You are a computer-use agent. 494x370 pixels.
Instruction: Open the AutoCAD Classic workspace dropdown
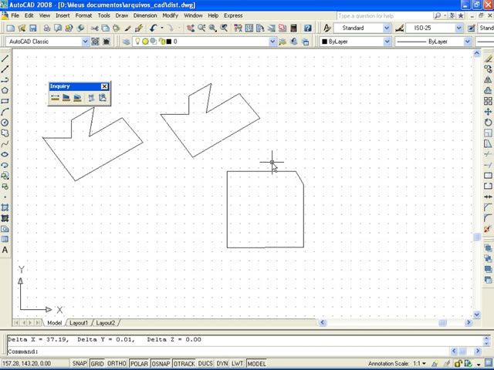tap(86, 42)
